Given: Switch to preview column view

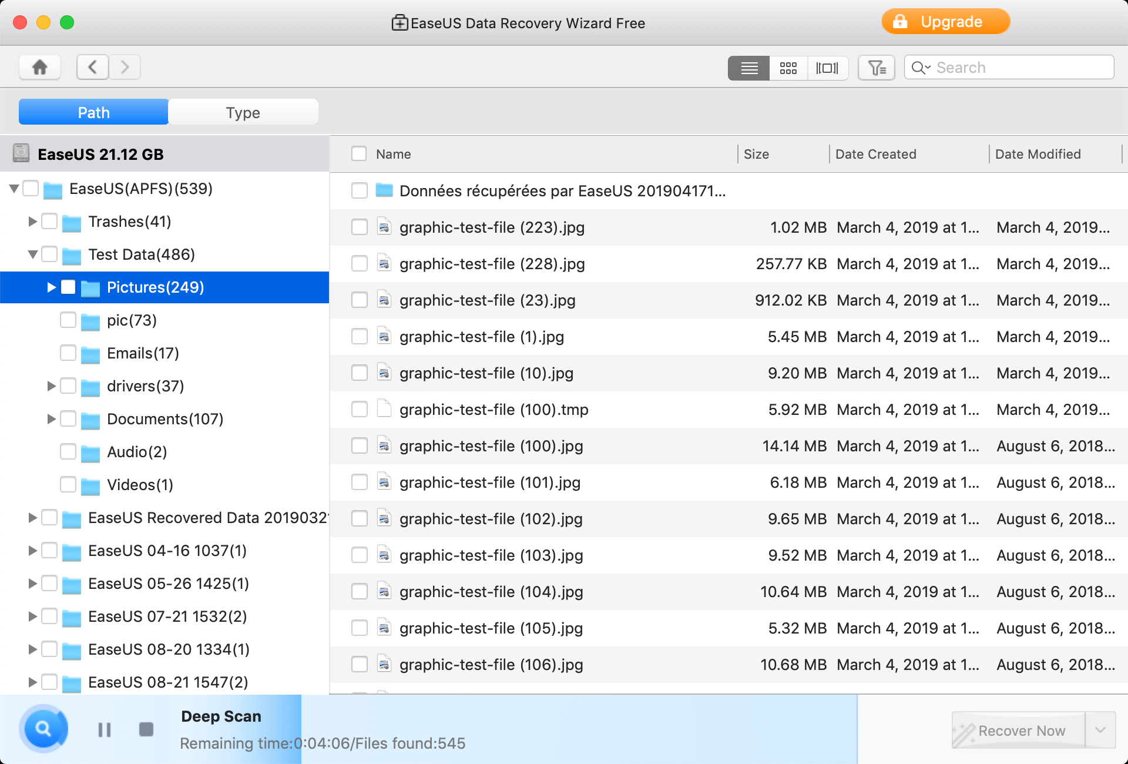Looking at the screenshot, I should point(828,67).
